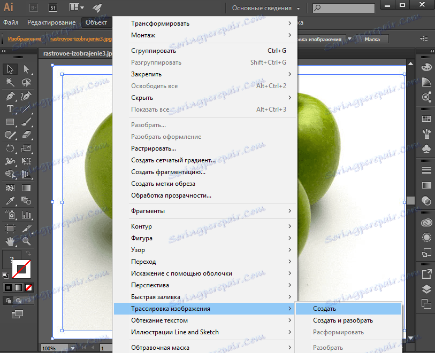The width and height of the screenshot is (435, 353).
Task: Set None fill mode button
Action: tap(28, 288)
